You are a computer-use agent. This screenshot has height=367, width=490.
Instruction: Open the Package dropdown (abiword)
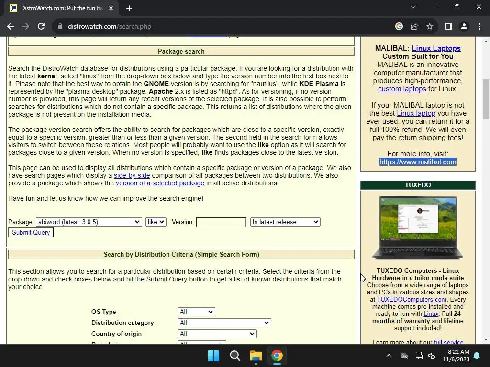pos(89,222)
